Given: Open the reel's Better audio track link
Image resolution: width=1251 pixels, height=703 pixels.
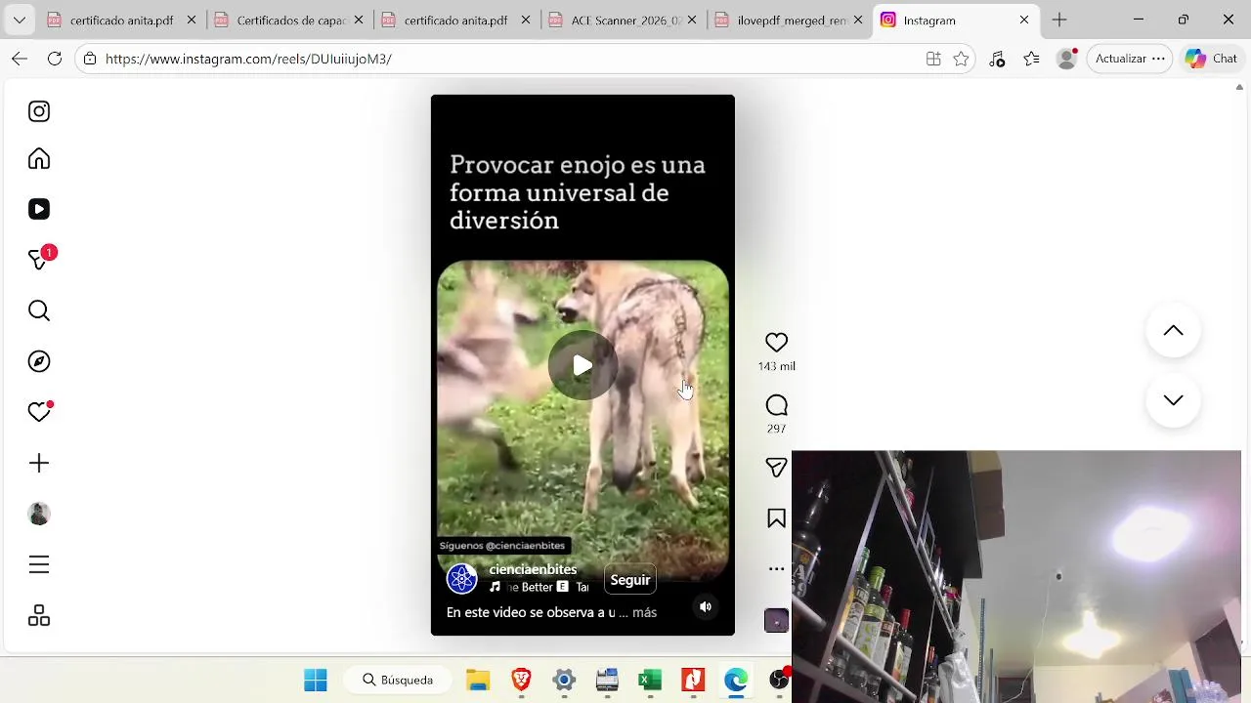Looking at the screenshot, I should [x=539, y=587].
